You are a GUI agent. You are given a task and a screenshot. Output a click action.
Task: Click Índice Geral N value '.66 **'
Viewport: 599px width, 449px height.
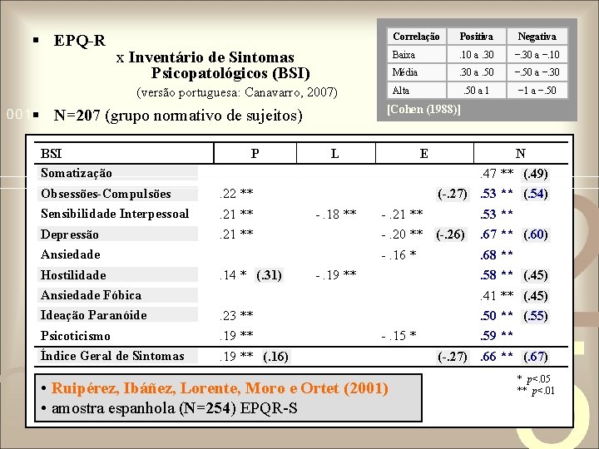(x=497, y=356)
